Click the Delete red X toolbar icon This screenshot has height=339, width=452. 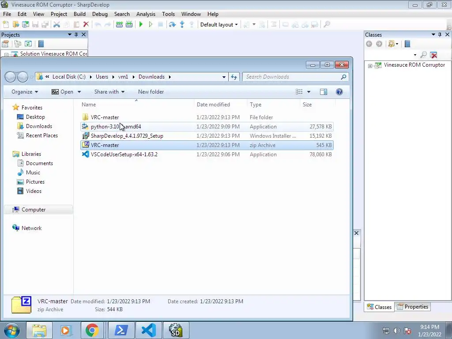(x=86, y=25)
